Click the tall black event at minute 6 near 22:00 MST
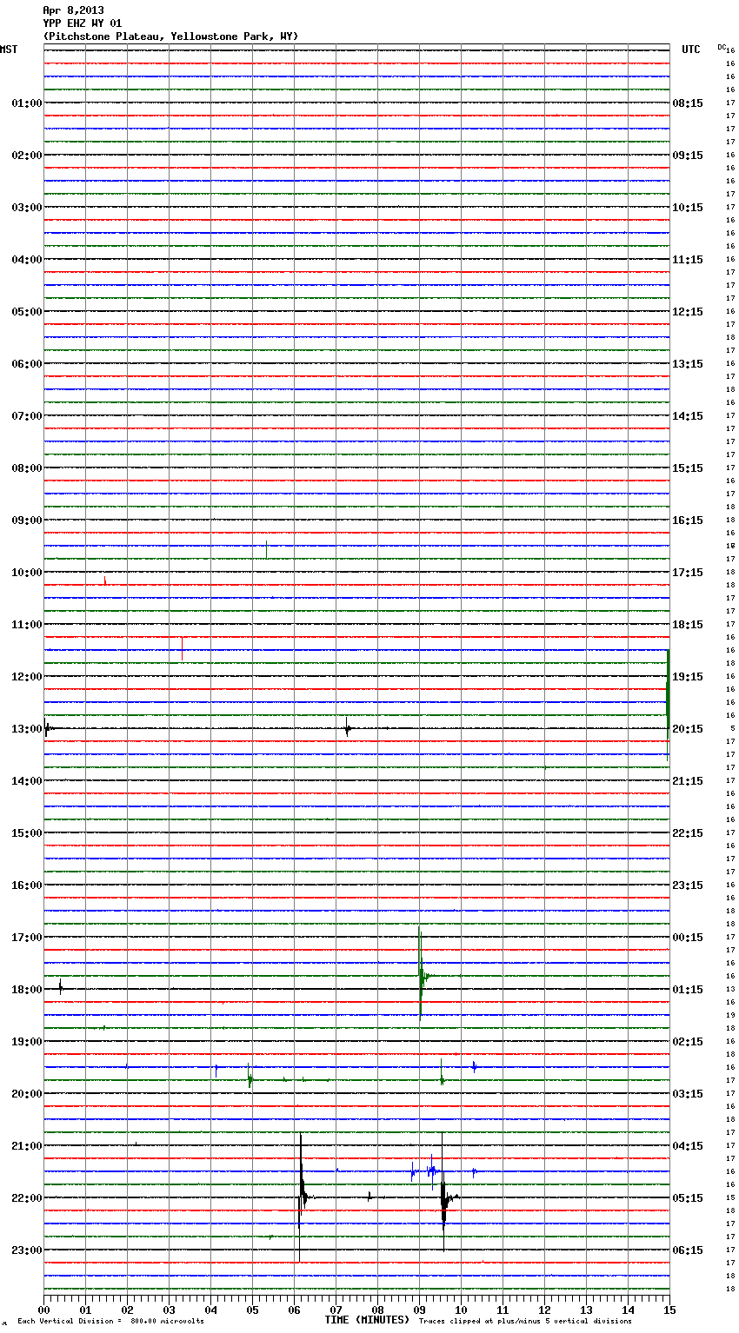 coord(301,1197)
